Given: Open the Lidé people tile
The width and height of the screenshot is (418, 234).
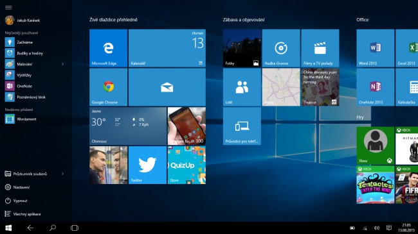Looking at the screenshot, I should [242, 87].
